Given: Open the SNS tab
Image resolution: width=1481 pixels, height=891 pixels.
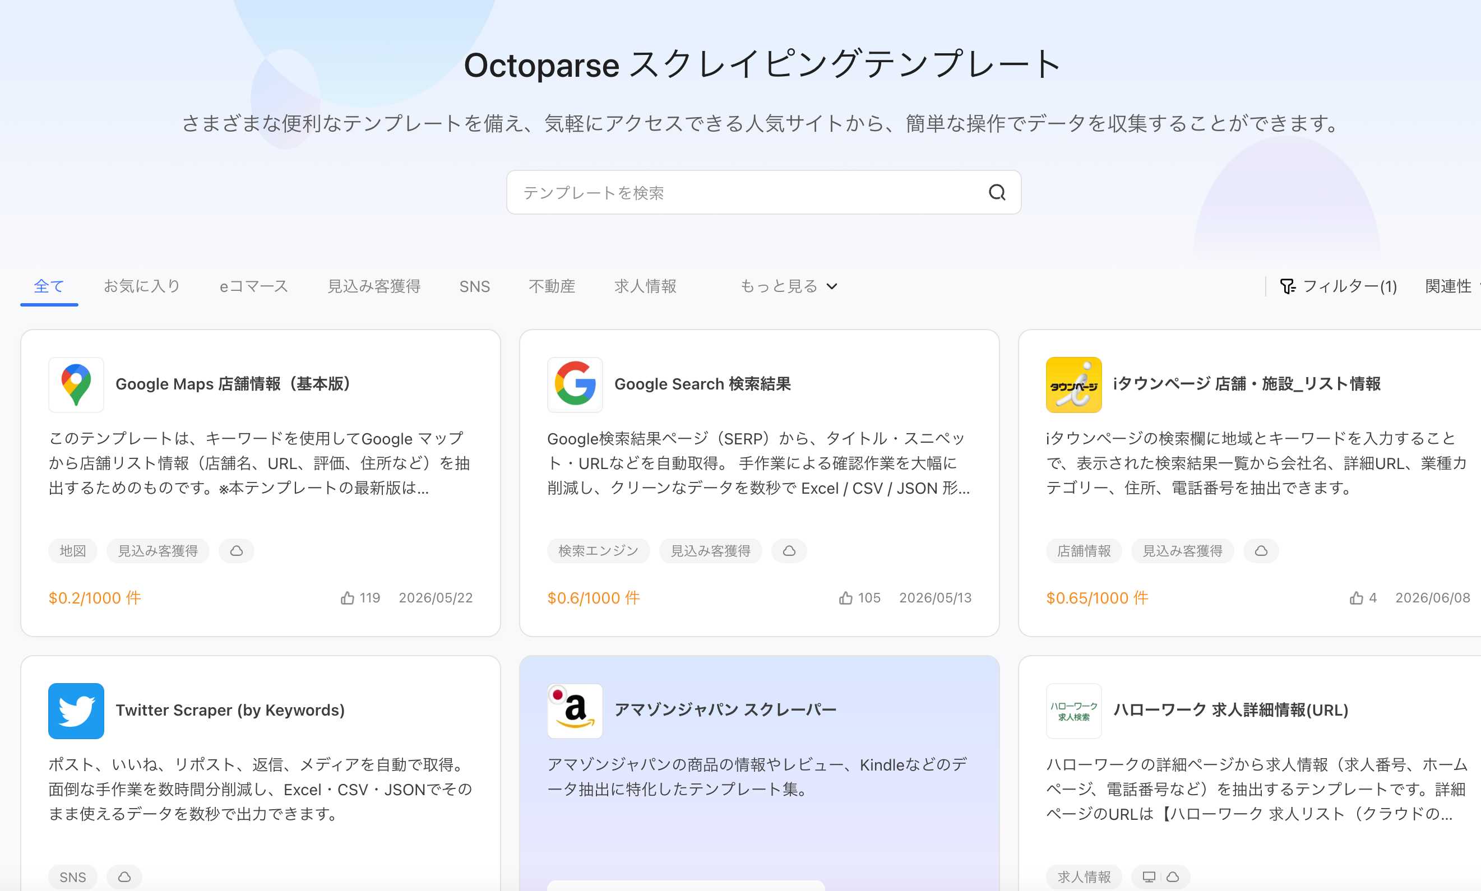Looking at the screenshot, I should [x=474, y=286].
